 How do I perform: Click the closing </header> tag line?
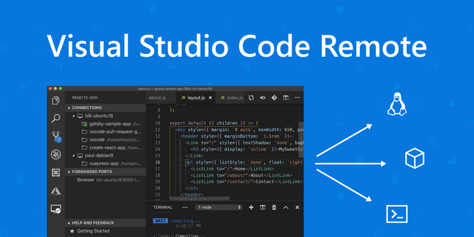(x=192, y=195)
